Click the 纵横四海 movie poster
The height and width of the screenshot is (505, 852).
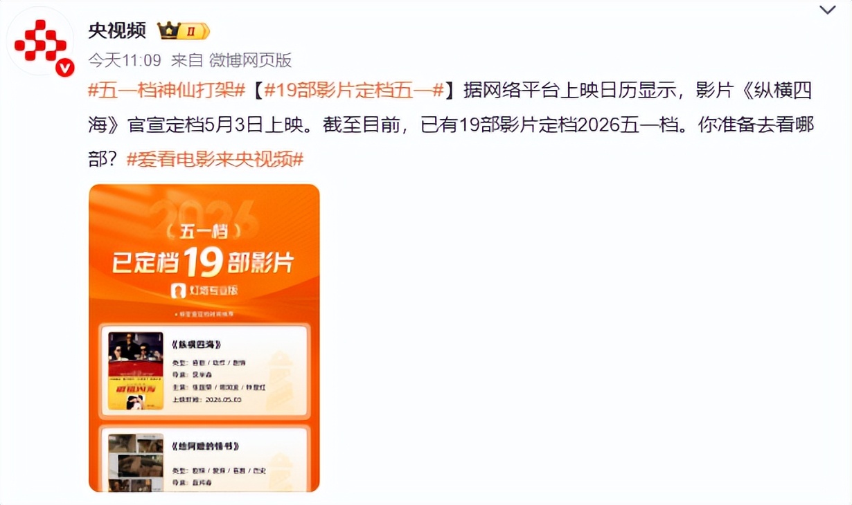click(x=136, y=371)
